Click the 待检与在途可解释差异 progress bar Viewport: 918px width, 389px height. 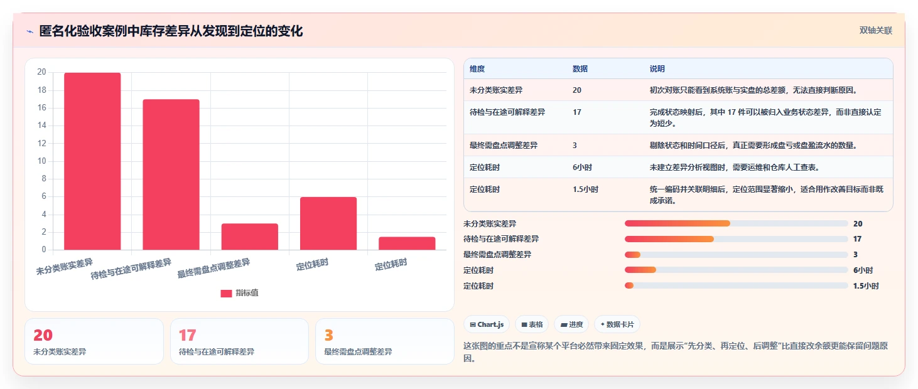pos(737,239)
